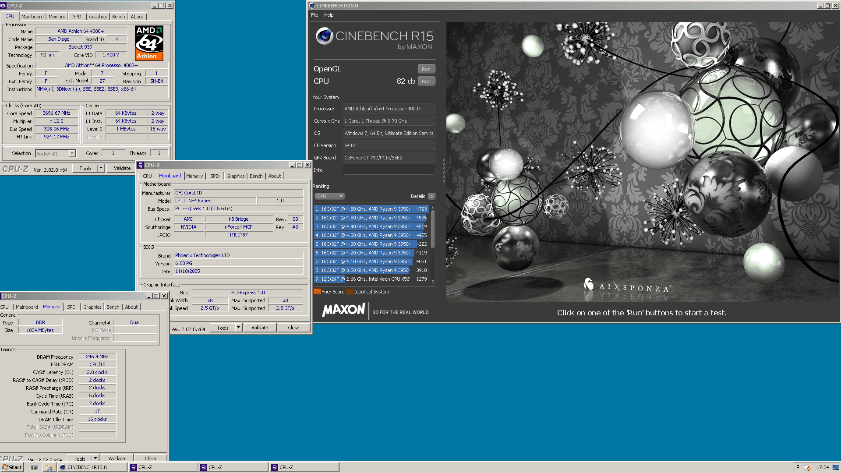Click the Identical System brown swatch
The image size is (841, 473).
[x=350, y=292]
